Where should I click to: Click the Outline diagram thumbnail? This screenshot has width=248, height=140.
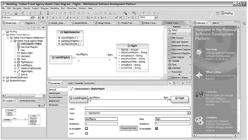[23, 117]
